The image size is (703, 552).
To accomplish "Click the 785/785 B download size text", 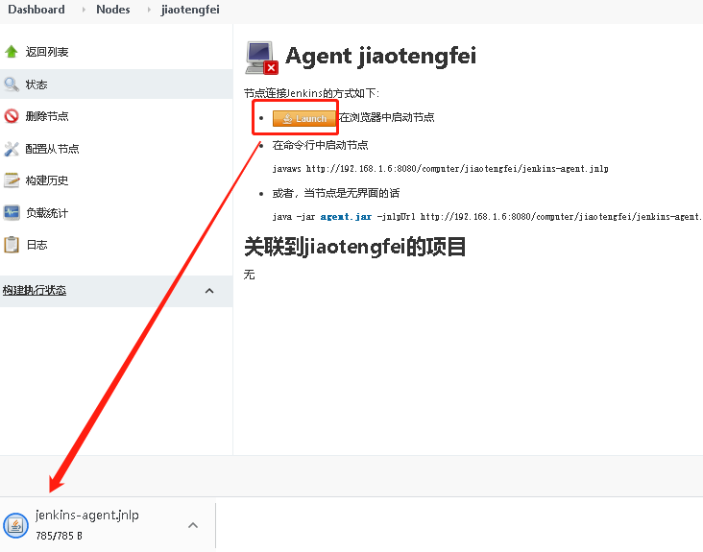I will [x=59, y=536].
